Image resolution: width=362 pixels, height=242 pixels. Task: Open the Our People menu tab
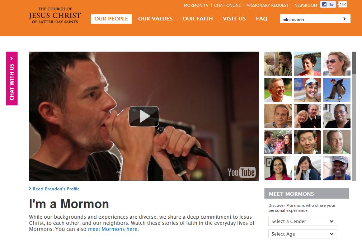click(111, 19)
